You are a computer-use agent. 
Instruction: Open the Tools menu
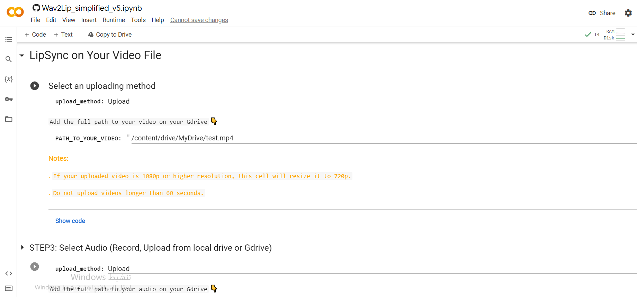[138, 20]
